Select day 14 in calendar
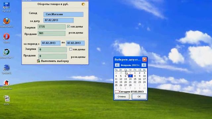This screenshot has height=119, width=212. (130, 79)
